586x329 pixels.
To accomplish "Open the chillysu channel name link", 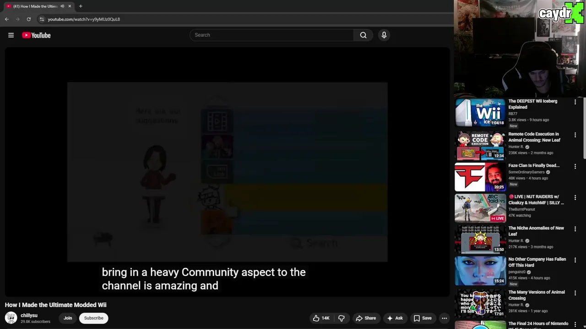I will [29, 315].
